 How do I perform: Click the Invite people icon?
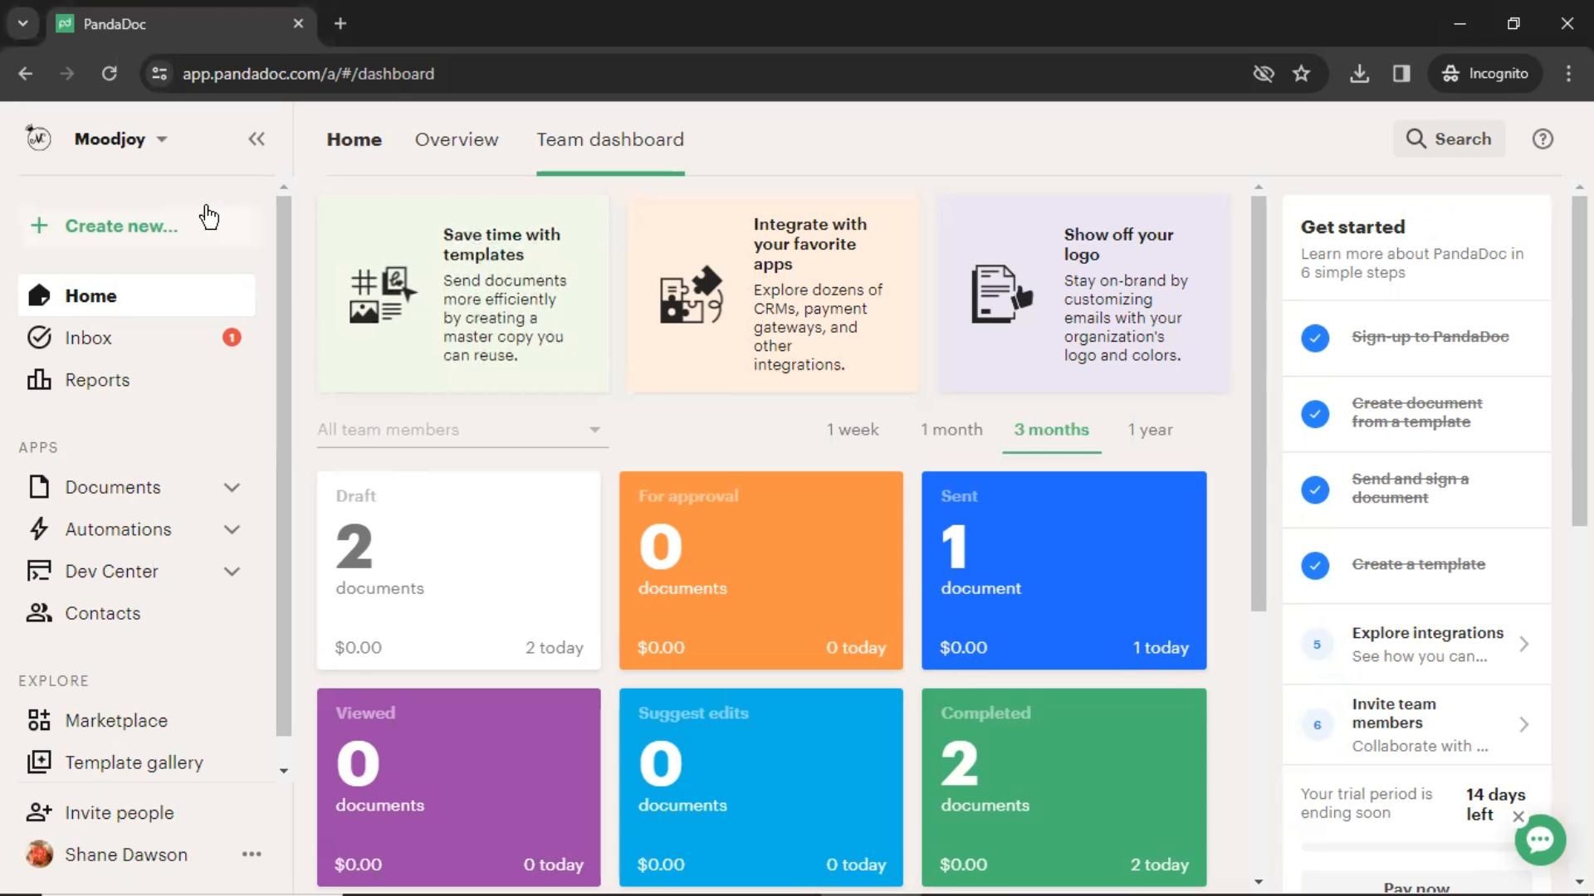tap(39, 813)
